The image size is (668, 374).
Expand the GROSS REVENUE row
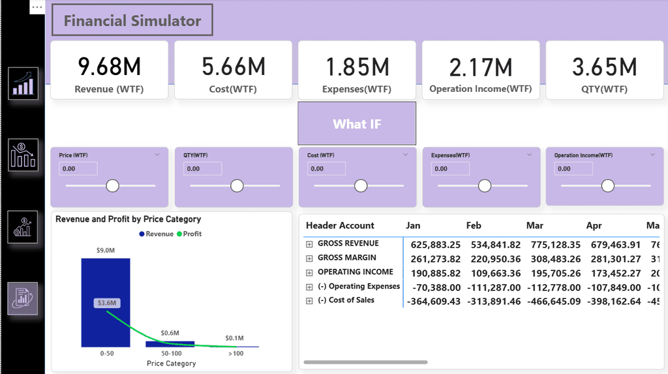tap(309, 244)
